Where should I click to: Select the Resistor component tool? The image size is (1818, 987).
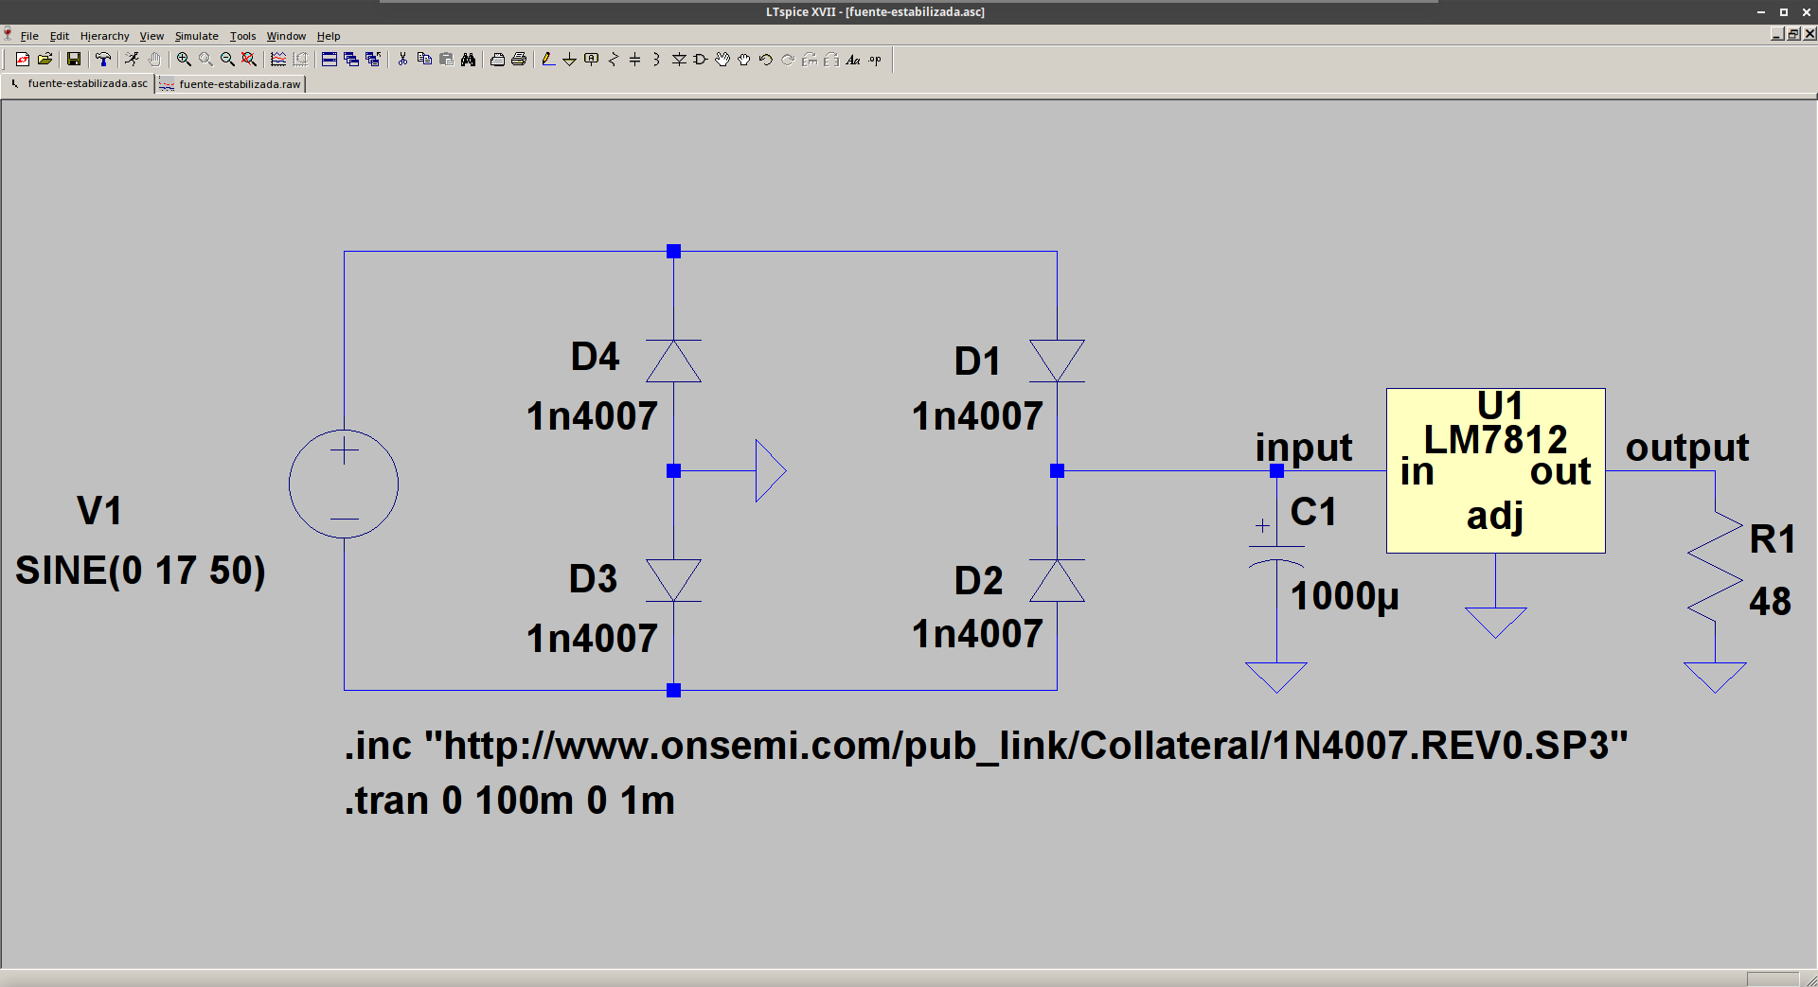[613, 60]
